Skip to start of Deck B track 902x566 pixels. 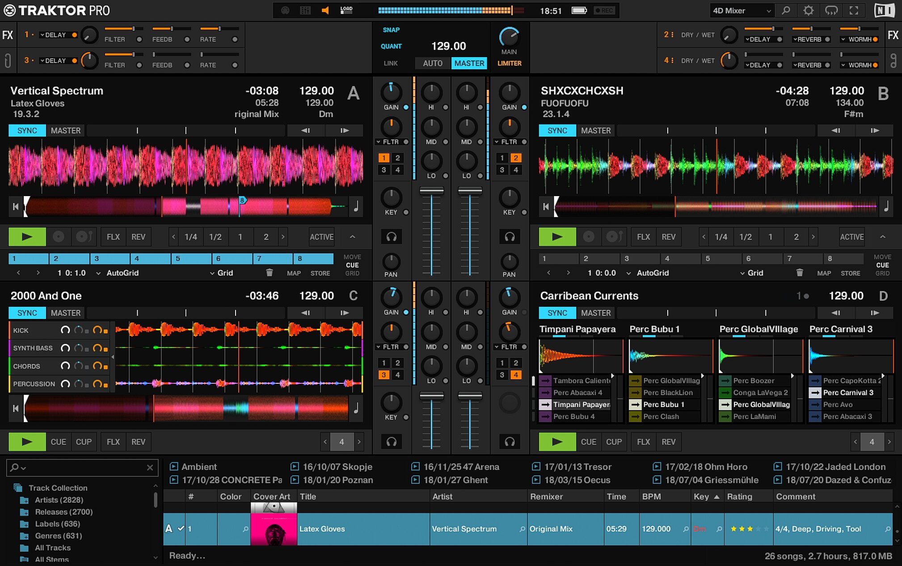(546, 206)
